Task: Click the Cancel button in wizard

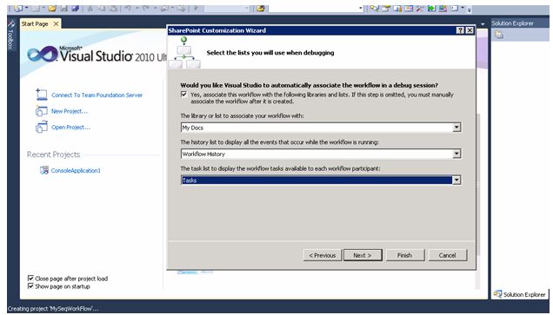Action: (x=447, y=255)
